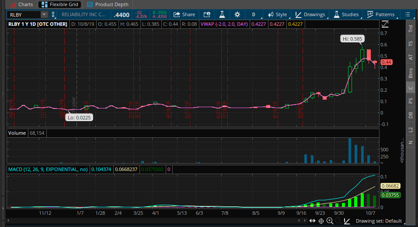Select the drawing tool icon at bottom
This screenshot has width=418, height=227.
[x=347, y=221]
